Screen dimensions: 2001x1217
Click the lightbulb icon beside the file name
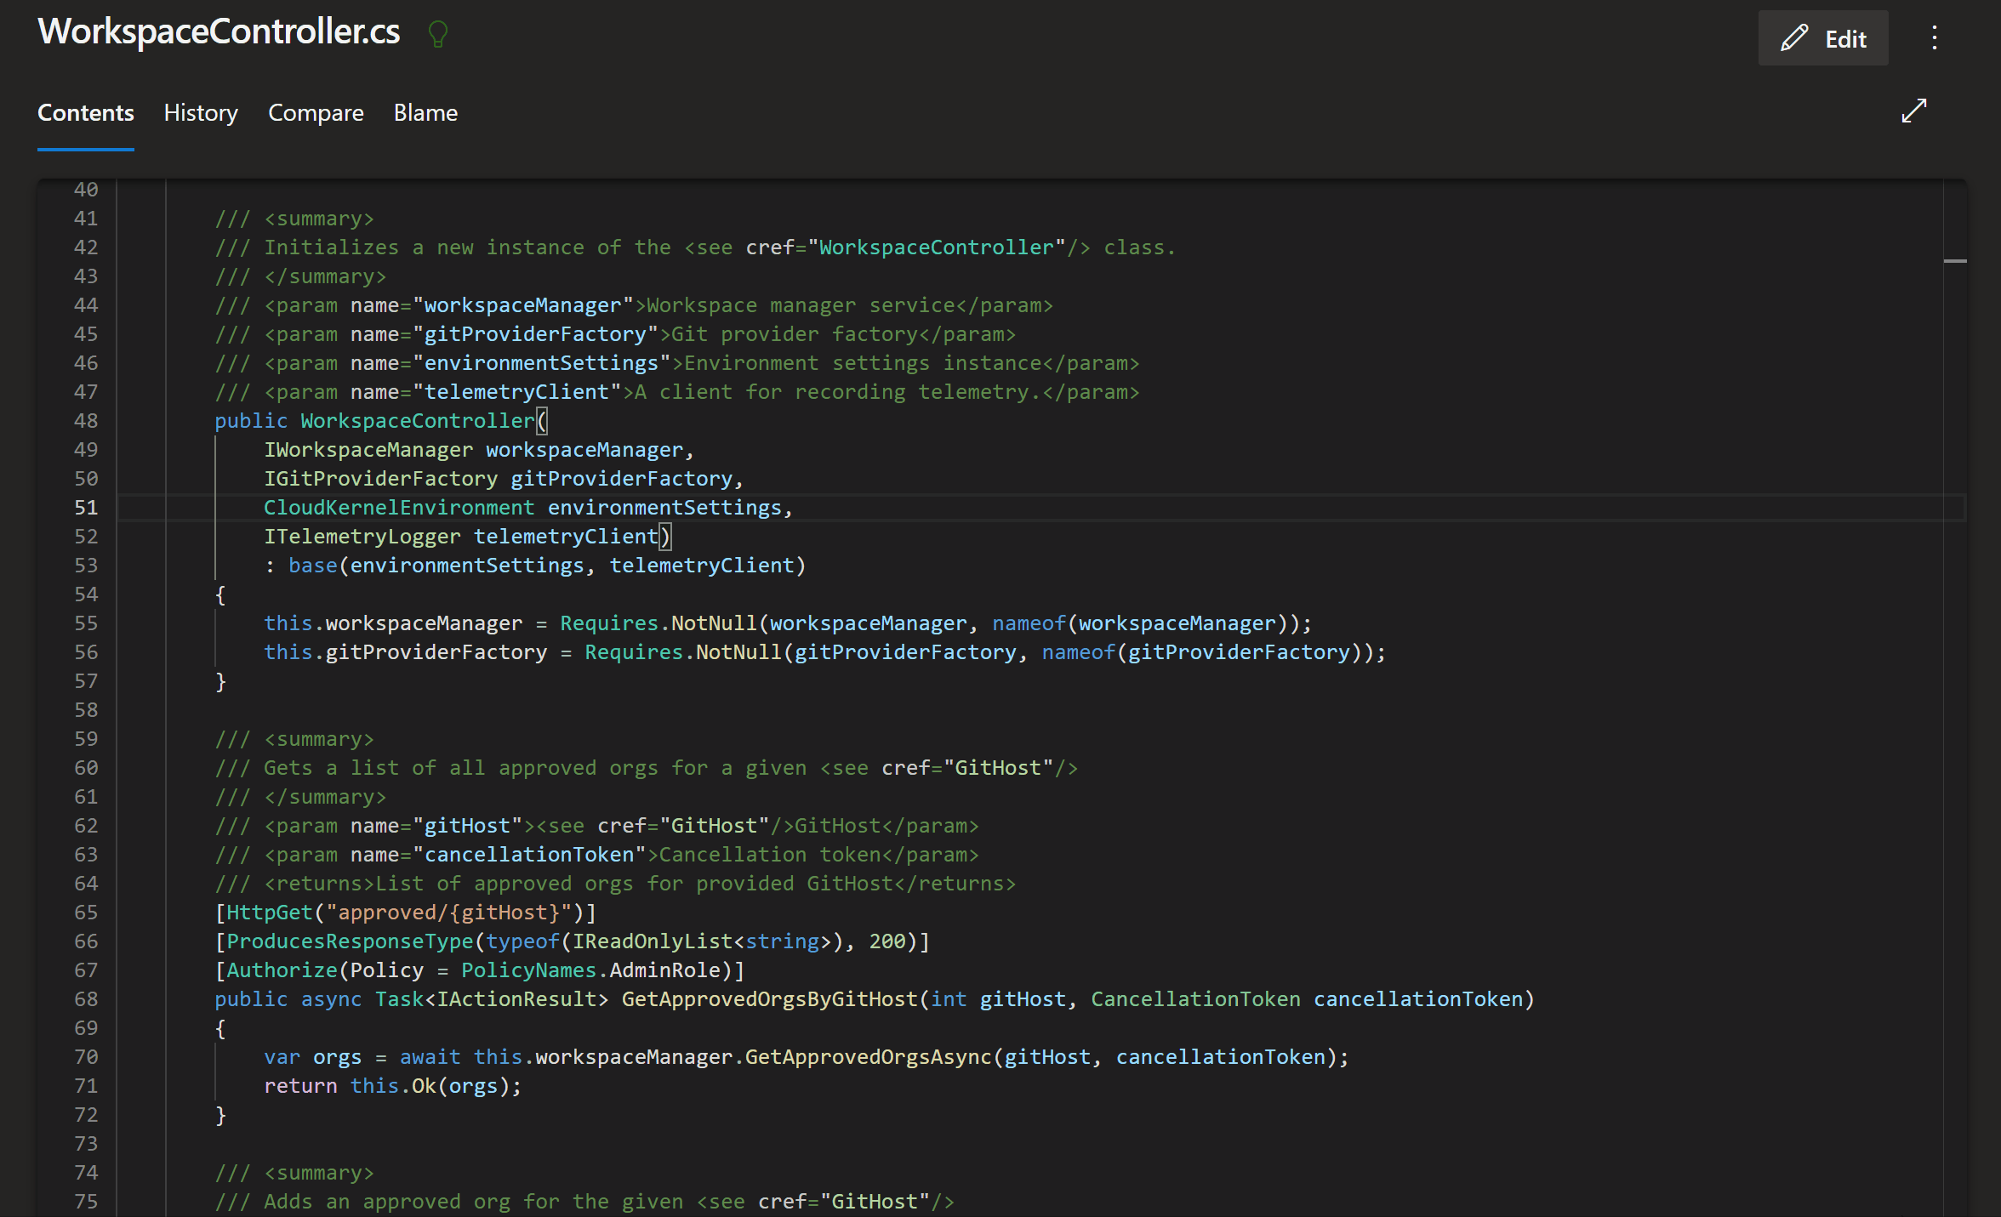437,34
